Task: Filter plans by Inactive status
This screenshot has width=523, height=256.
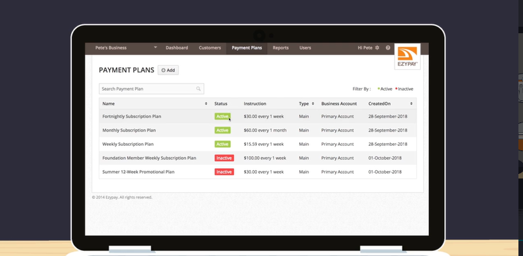Action: [x=404, y=89]
